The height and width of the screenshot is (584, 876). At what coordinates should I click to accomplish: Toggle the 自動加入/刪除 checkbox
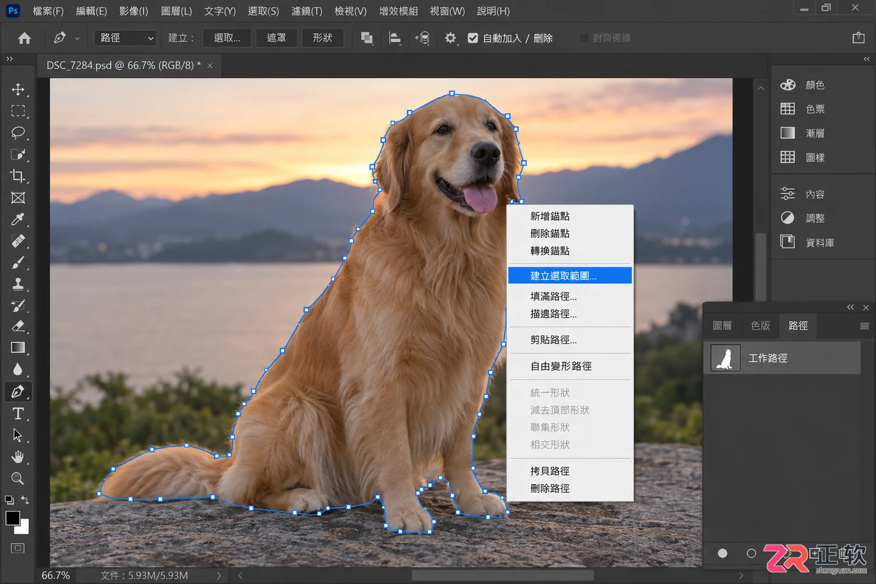473,38
